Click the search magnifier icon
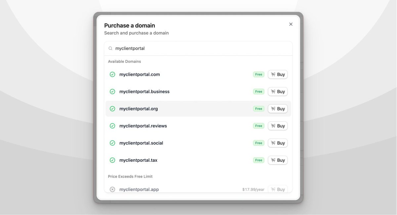 [110, 48]
